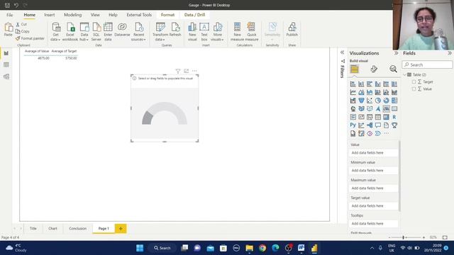Switch to the Insert ribbon tab

(50, 15)
